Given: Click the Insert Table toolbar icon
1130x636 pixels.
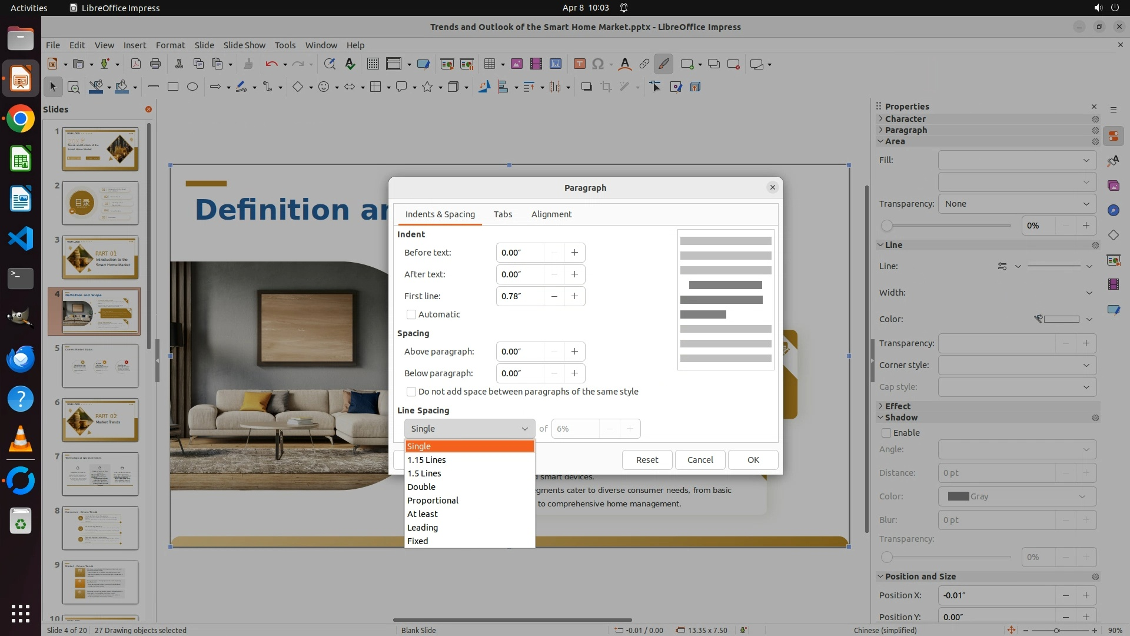Looking at the screenshot, I should pos(489,64).
